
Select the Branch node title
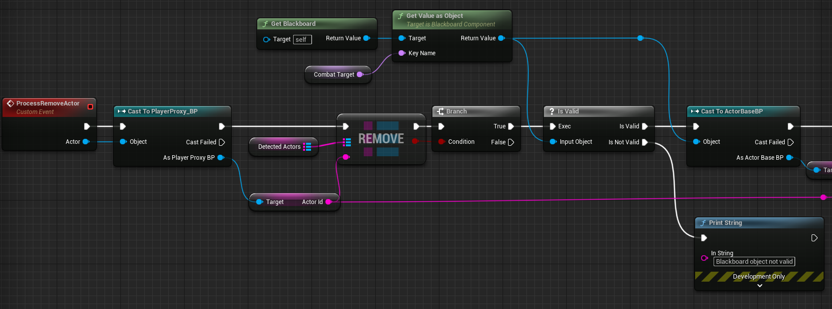coord(456,111)
